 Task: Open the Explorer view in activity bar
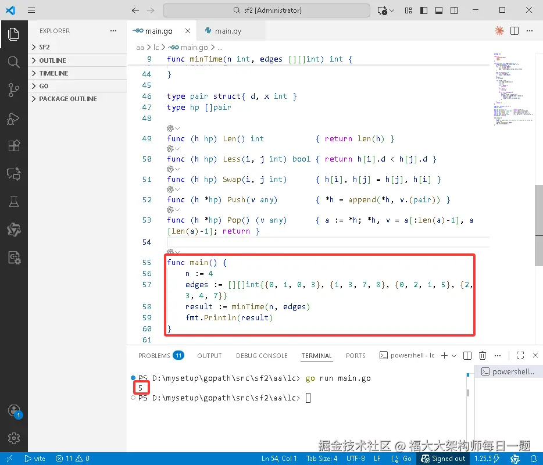pyautogui.click(x=13, y=34)
